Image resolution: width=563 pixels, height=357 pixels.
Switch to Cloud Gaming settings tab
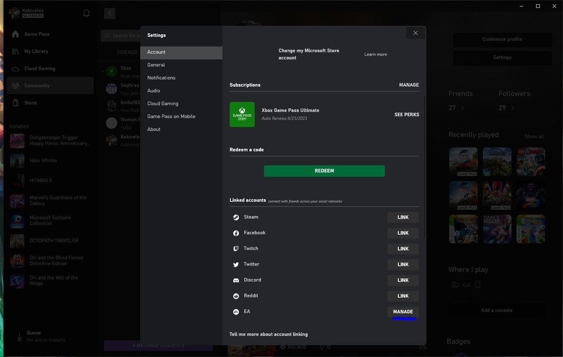[181, 104]
